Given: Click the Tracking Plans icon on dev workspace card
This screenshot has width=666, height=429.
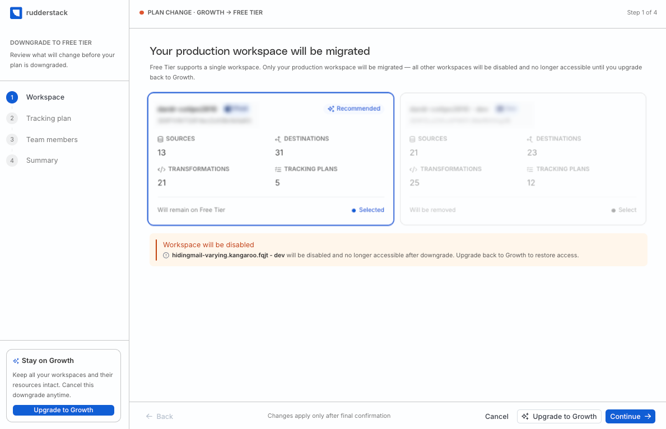Looking at the screenshot, I should point(530,169).
